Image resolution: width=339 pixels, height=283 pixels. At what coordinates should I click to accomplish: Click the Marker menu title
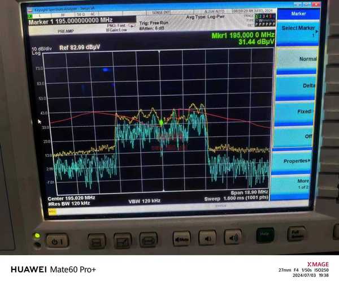pyautogui.click(x=298, y=13)
